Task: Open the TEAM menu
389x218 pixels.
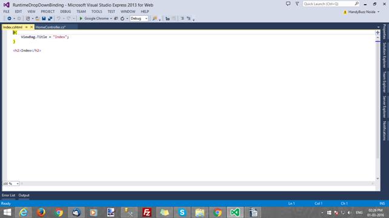Action: pos(81,11)
